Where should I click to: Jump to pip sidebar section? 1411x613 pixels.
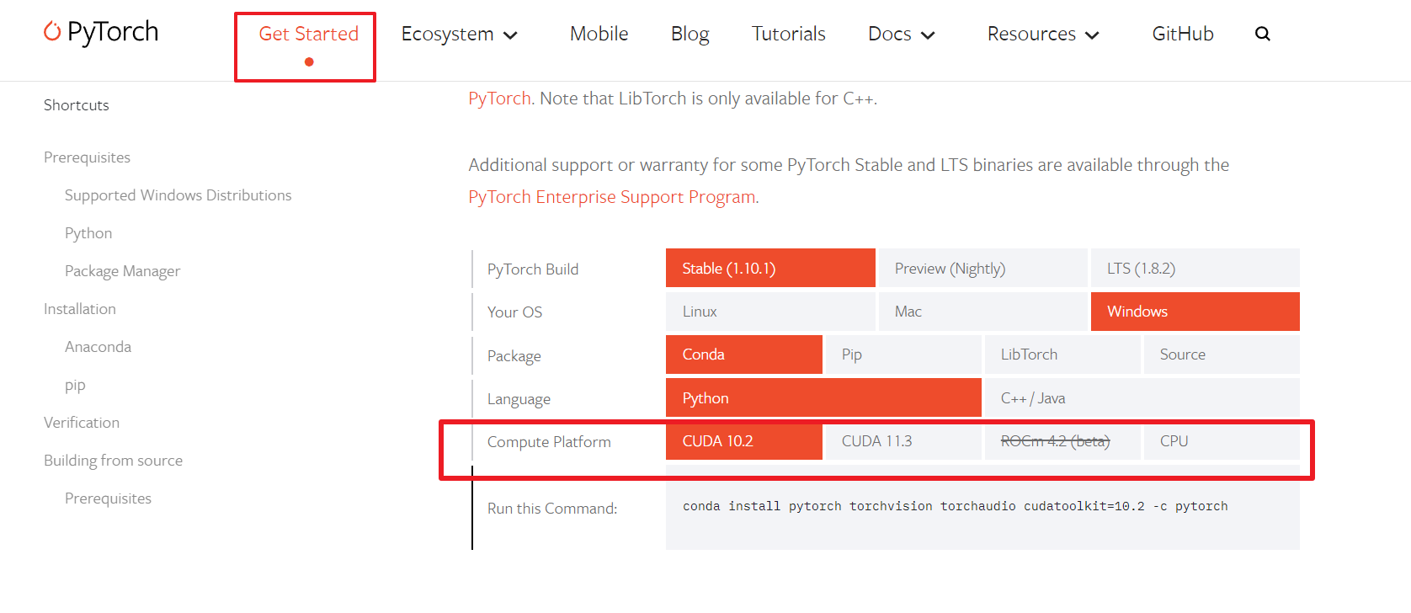click(75, 385)
